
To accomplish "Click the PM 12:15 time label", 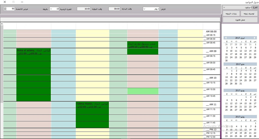I will [211, 133].
